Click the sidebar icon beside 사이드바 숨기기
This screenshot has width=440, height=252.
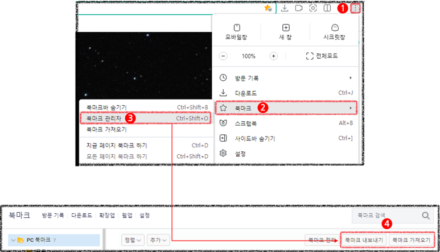[x=223, y=138]
